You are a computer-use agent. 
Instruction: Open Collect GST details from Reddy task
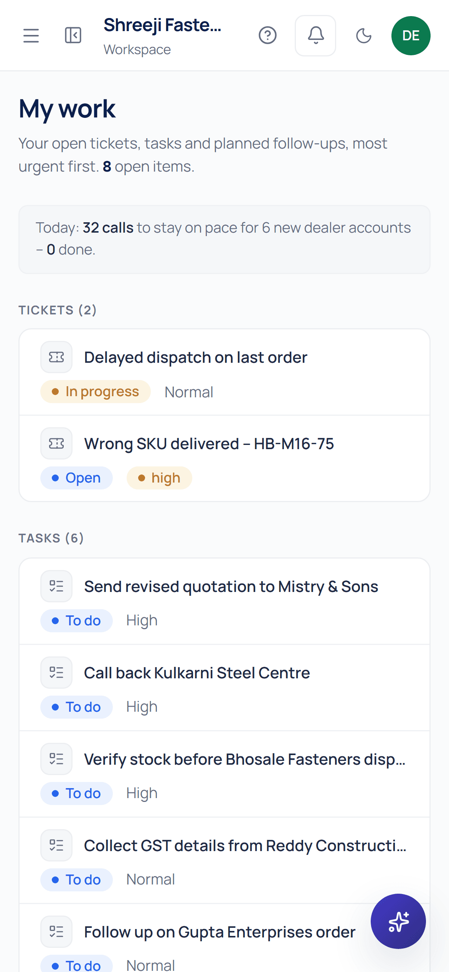pos(225,860)
